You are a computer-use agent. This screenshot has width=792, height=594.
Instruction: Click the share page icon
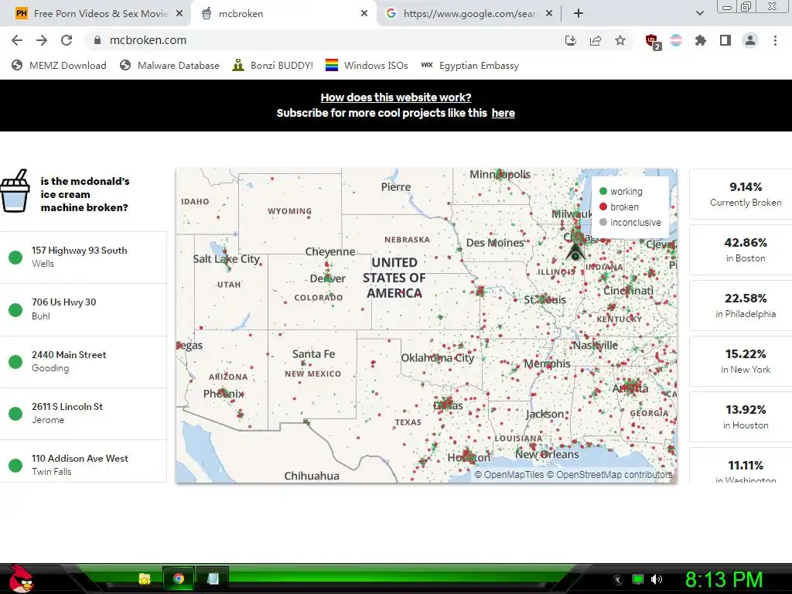pos(596,40)
